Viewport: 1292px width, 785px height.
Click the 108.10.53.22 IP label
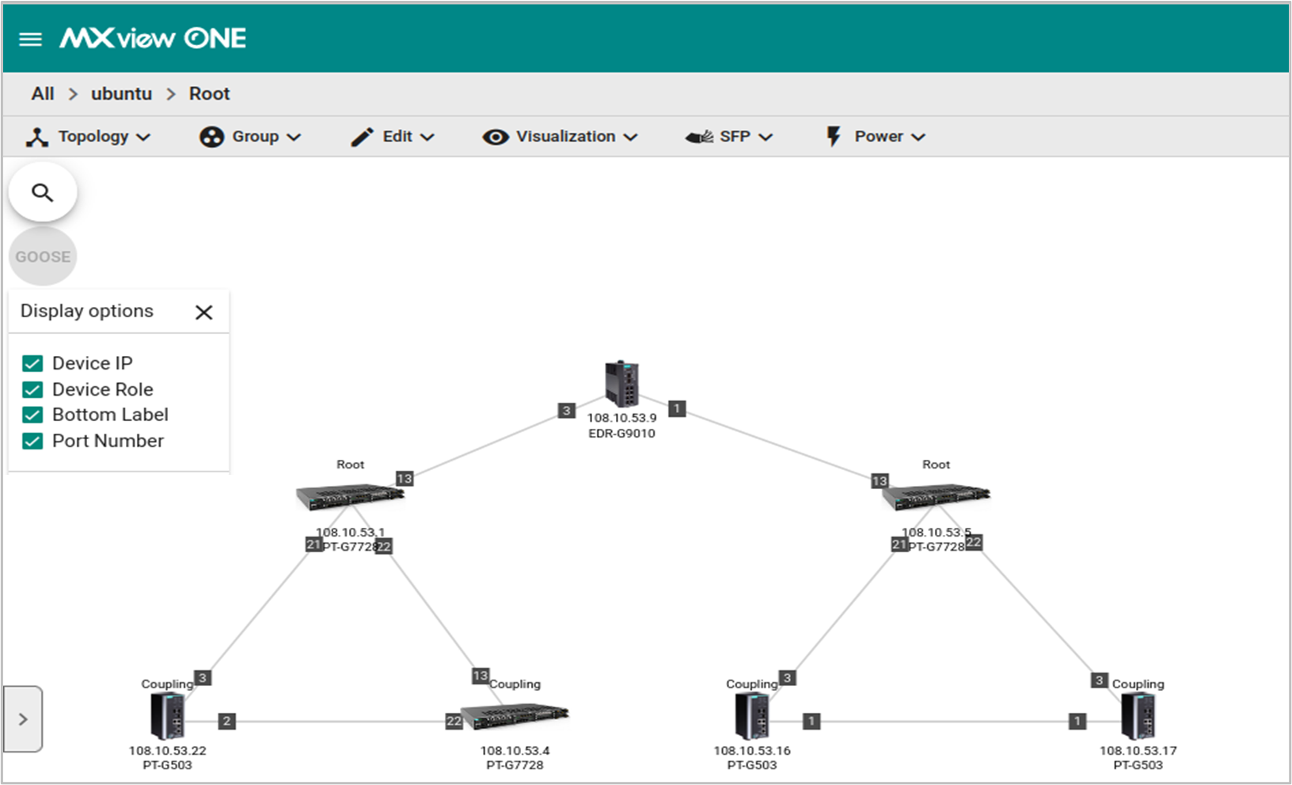tap(168, 751)
